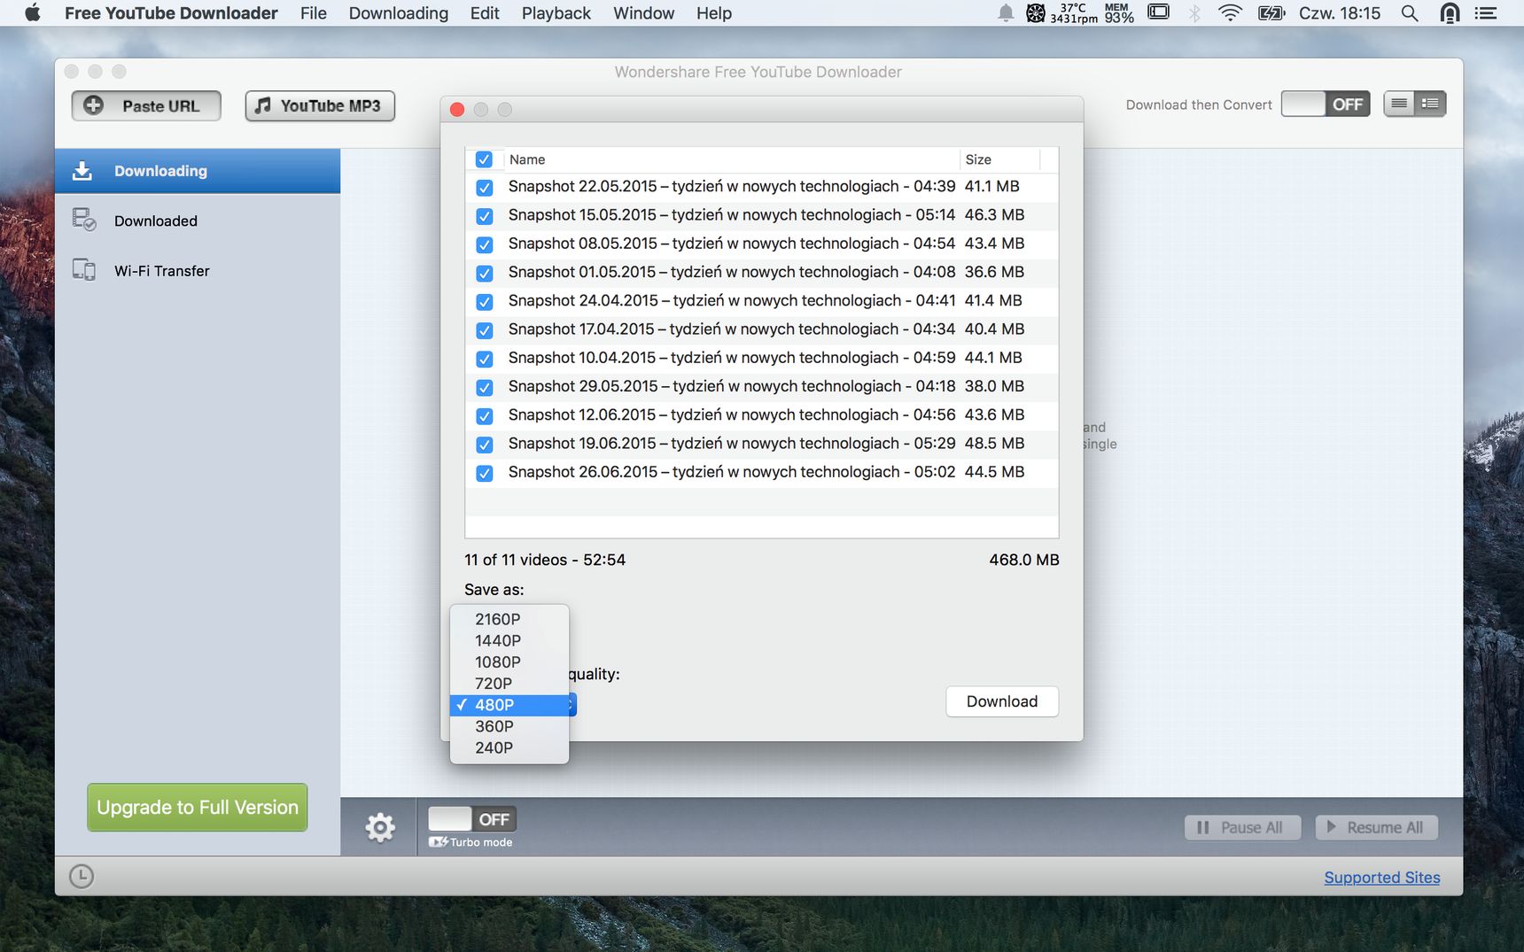This screenshot has height=952, width=1524.
Task: Click the download history clock icon
Action: point(82,877)
